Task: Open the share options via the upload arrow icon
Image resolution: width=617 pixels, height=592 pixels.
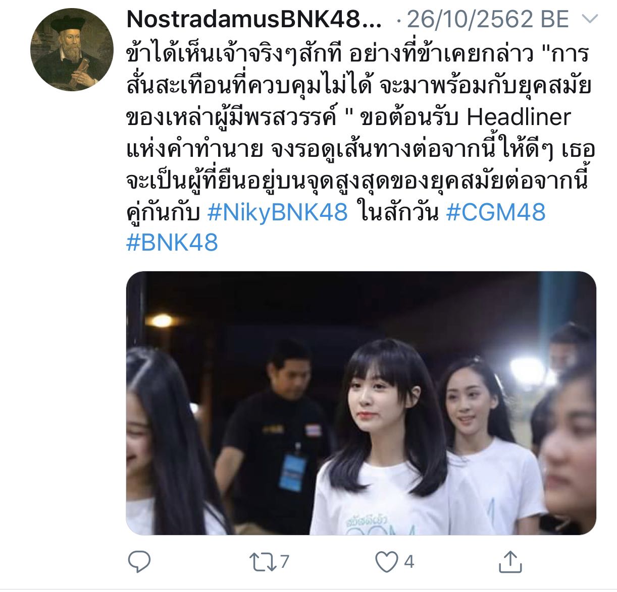Action: point(510,561)
